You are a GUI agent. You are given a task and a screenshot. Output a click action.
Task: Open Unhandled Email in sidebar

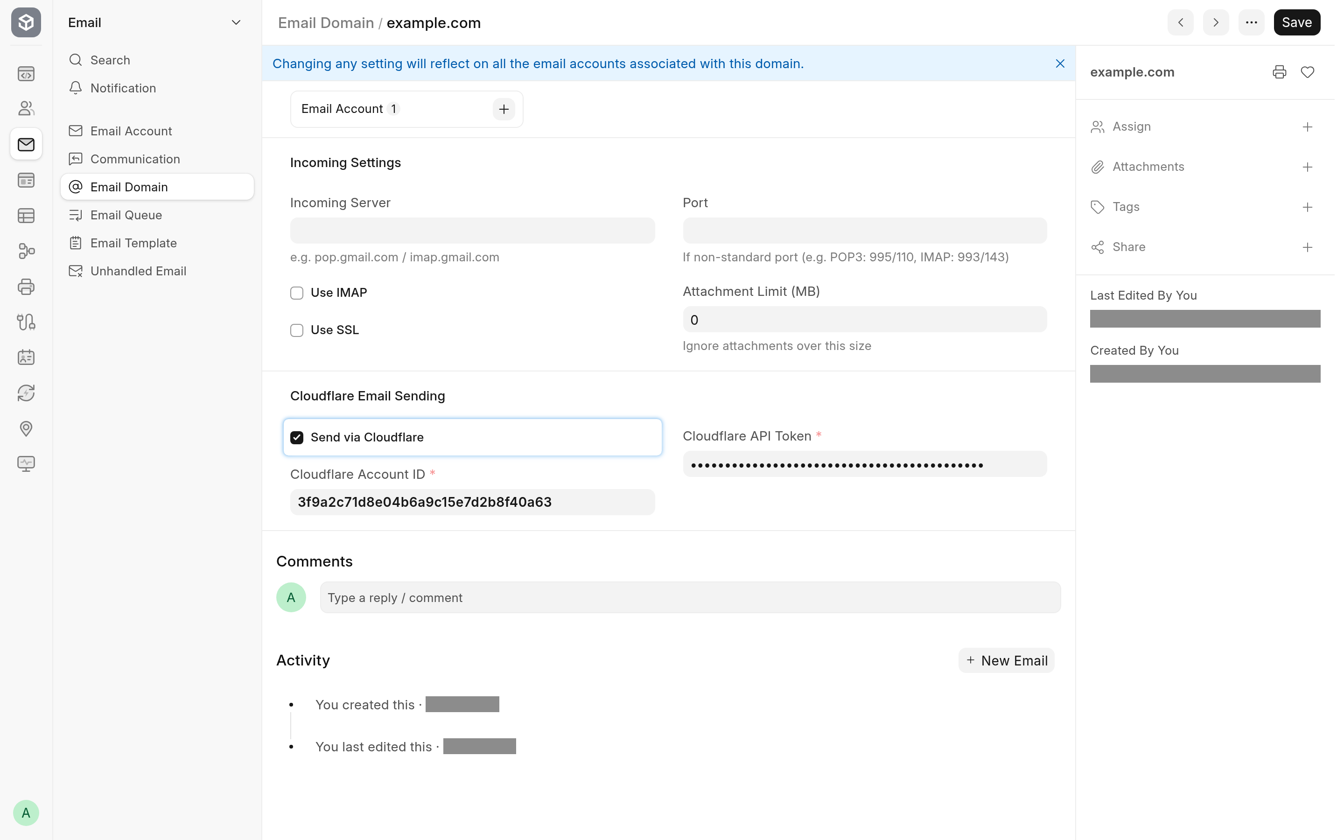(157, 271)
